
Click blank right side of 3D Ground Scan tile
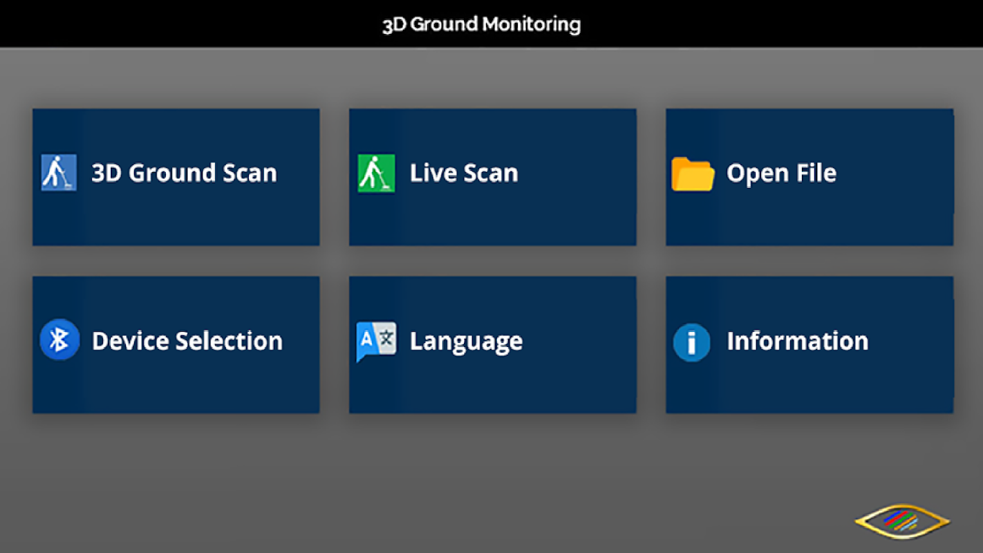point(299,177)
